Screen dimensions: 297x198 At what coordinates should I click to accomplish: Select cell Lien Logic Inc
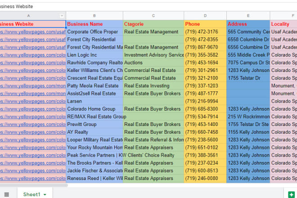click(94, 55)
